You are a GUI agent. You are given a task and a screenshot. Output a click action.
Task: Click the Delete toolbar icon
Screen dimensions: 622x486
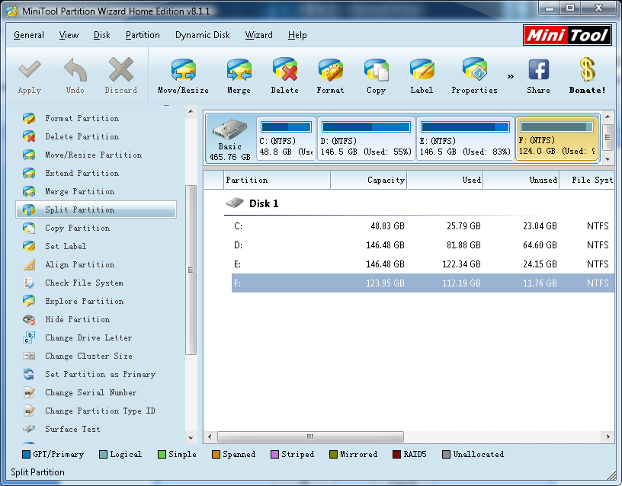click(x=285, y=70)
